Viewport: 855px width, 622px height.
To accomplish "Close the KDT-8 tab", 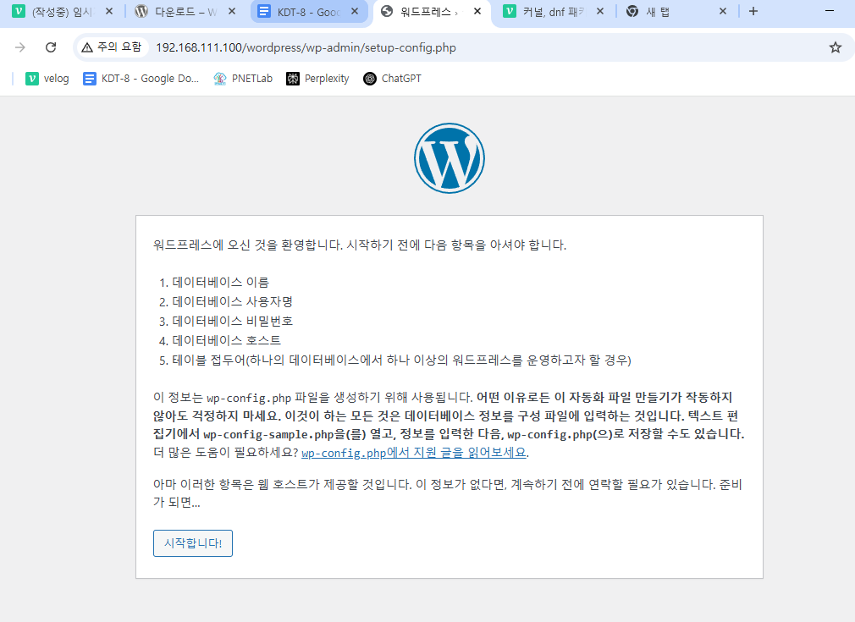I will 355,11.
